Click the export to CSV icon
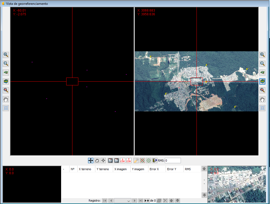 pyautogui.click(x=129, y=161)
